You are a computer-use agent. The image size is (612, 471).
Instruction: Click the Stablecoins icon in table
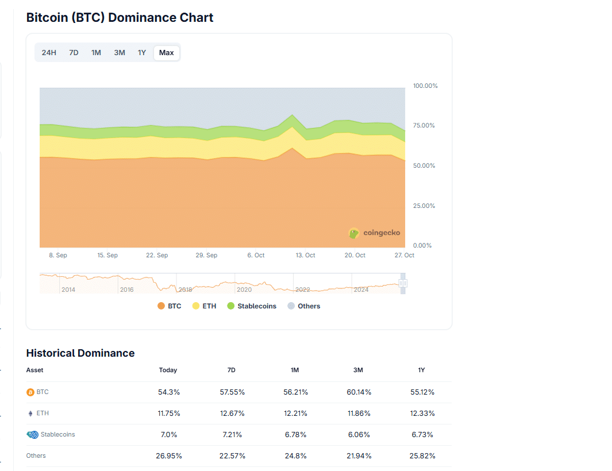(x=32, y=435)
